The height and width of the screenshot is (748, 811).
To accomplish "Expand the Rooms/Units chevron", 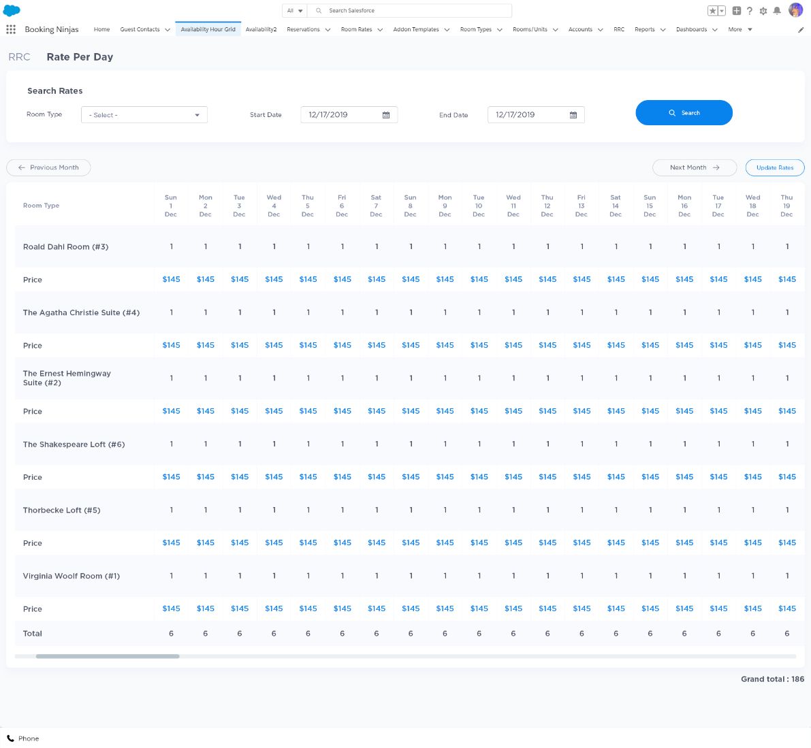I will 556,30.
